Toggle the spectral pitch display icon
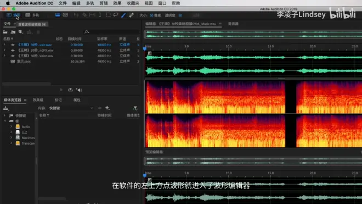 (65, 15)
